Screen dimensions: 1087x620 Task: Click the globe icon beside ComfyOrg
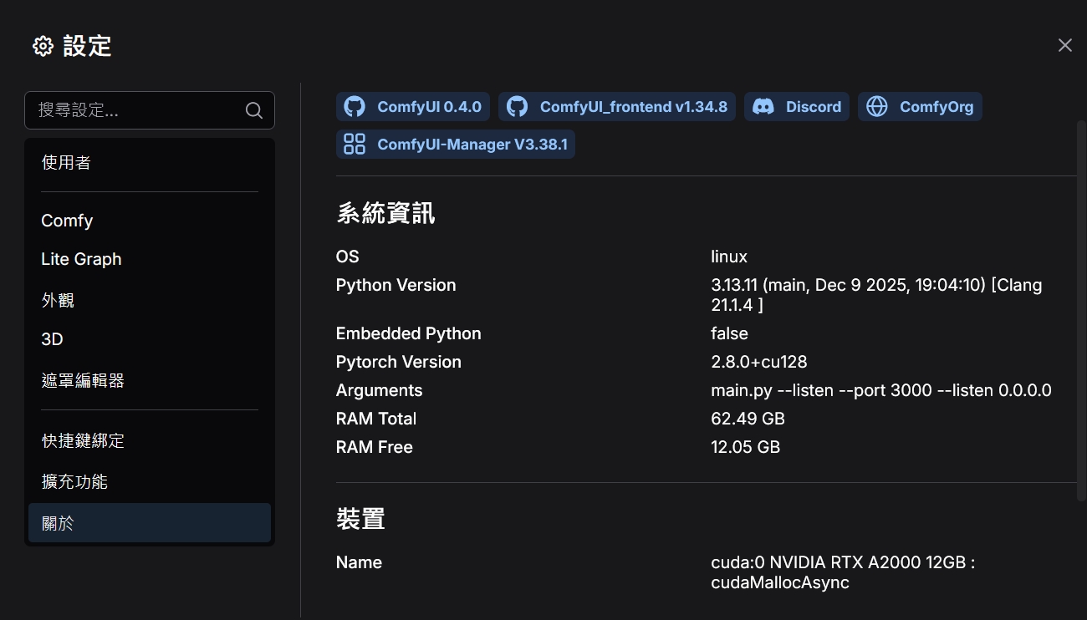(x=876, y=107)
